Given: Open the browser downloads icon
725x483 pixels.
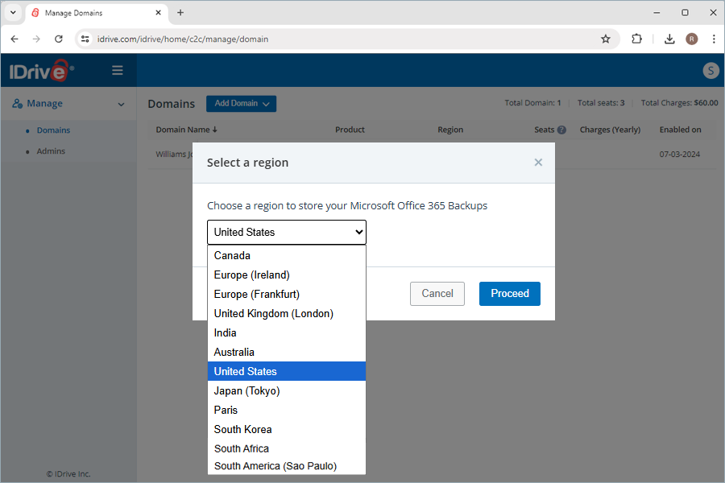Looking at the screenshot, I should [669, 39].
